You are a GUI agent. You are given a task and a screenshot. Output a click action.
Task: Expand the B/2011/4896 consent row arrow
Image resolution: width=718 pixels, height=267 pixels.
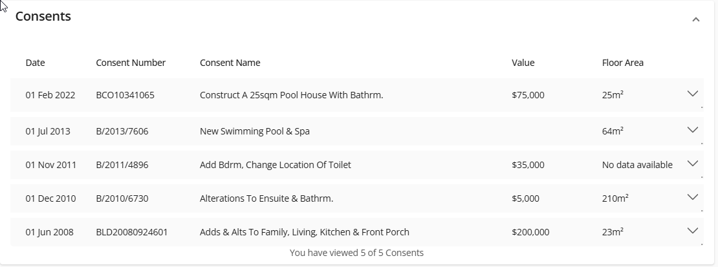click(x=692, y=163)
